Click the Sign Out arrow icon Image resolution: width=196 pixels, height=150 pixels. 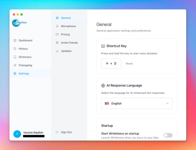[x=57, y=132]
